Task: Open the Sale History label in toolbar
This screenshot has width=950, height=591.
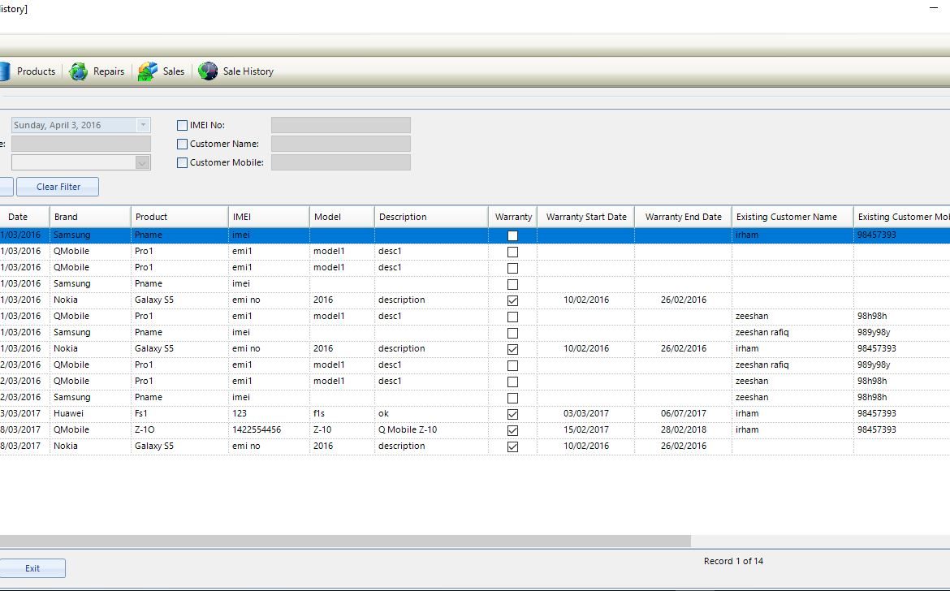Action: (248, 71)
